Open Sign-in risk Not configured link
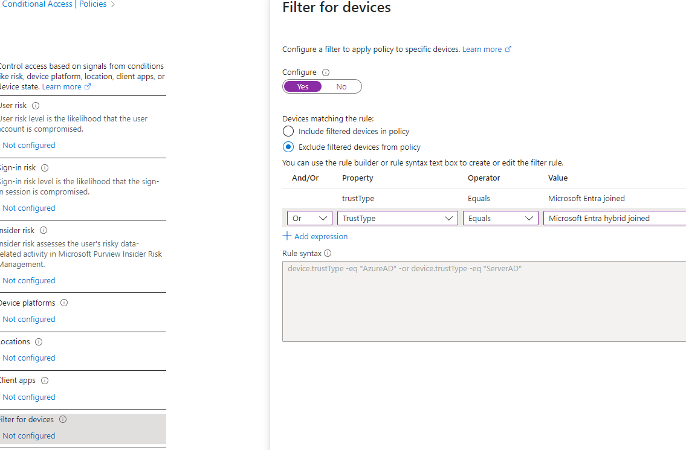Image resolution: width=686 pixels, height=450 pixels. tap(29, 208)
